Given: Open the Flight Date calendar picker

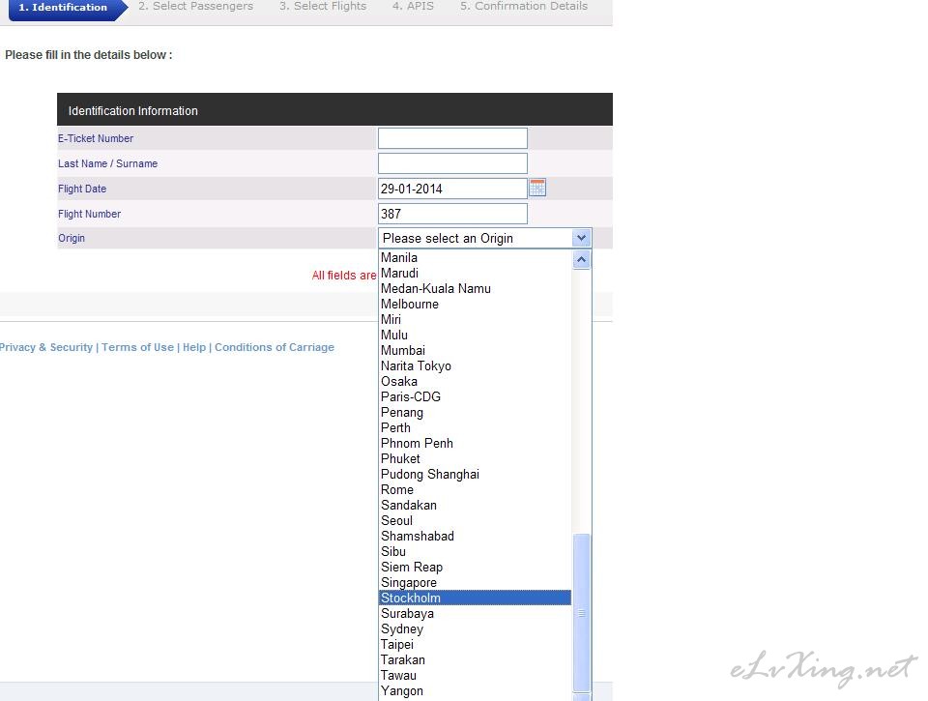Looking at the screenshot, I should [537, 188].
